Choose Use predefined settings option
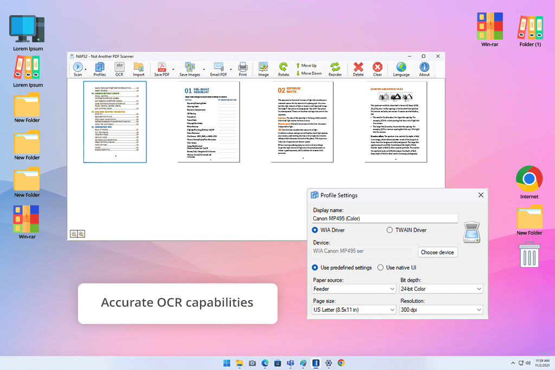The height and width of the screenshot is (370, 555). click(x=315, y=268)
